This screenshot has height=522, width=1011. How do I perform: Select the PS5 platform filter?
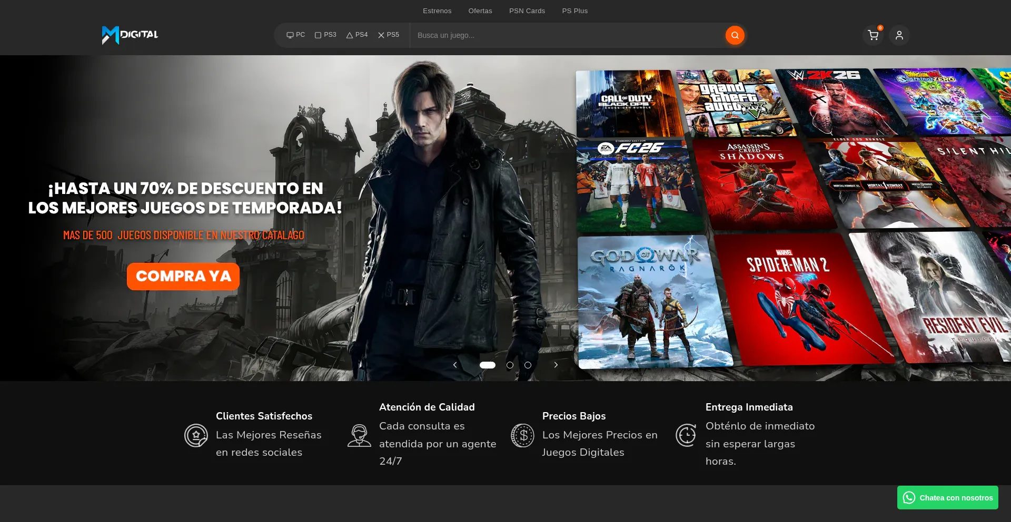point(389,35)
